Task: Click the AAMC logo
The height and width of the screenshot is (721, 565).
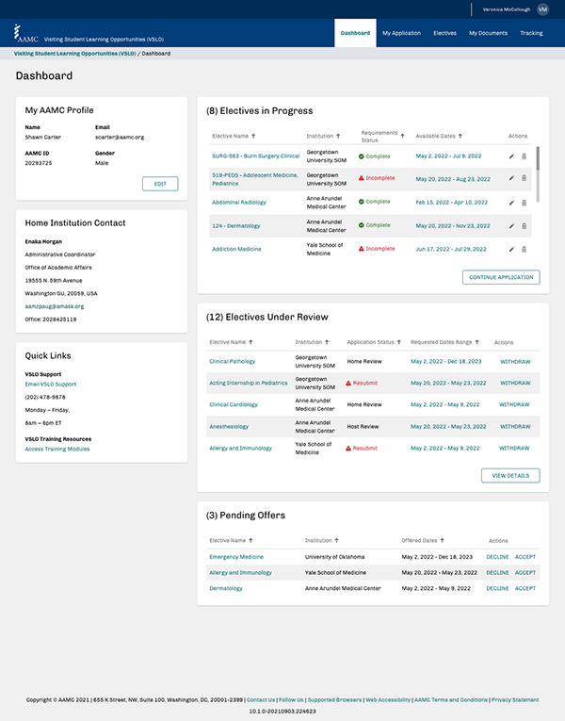Action: (26, 33)
